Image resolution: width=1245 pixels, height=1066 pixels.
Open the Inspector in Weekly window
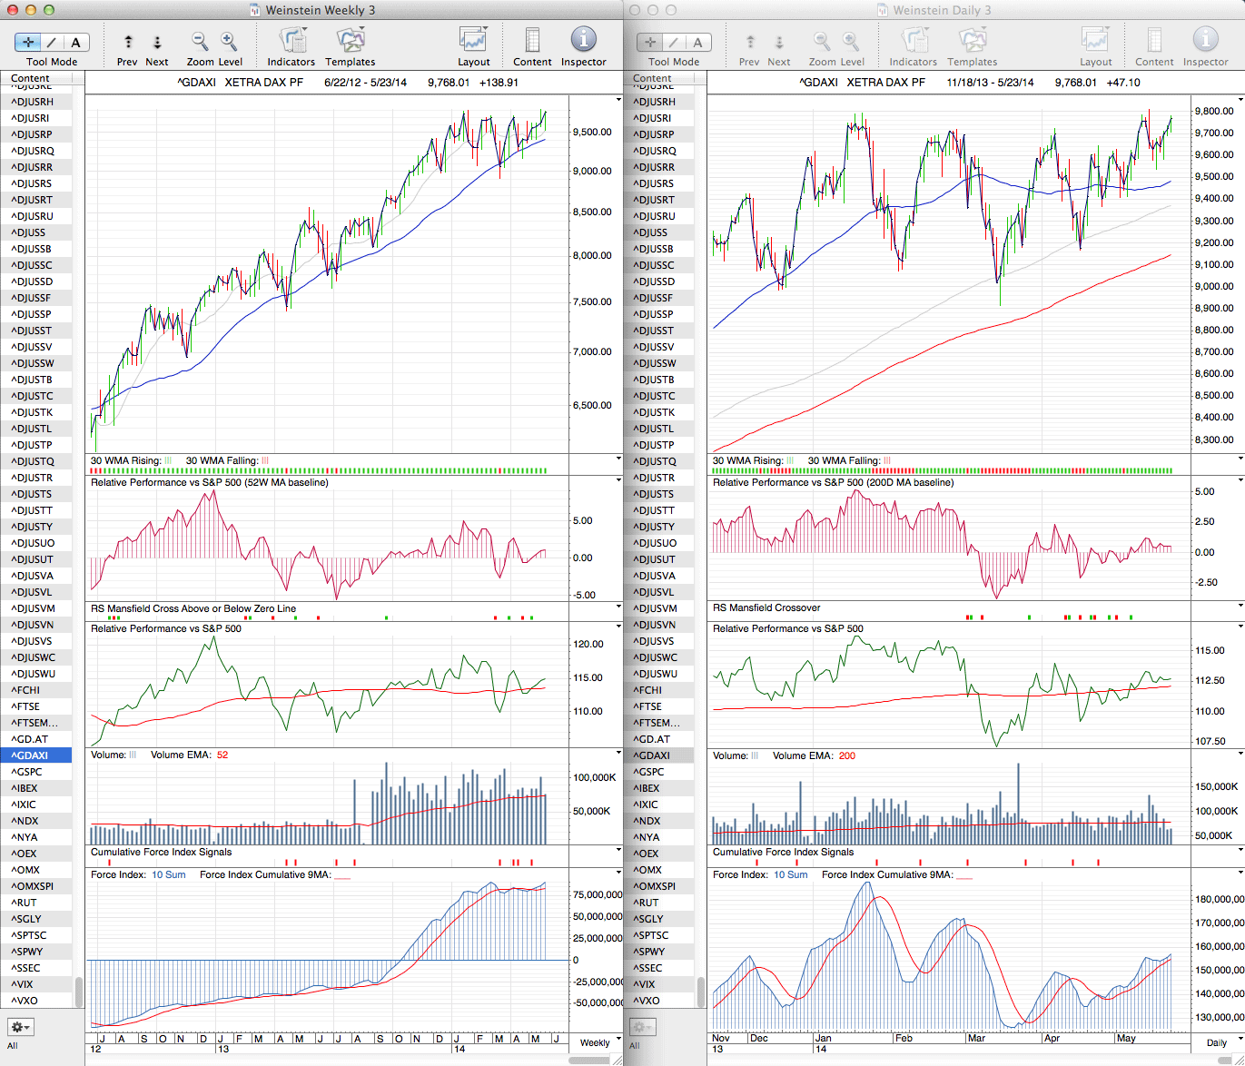coord(583,41)
